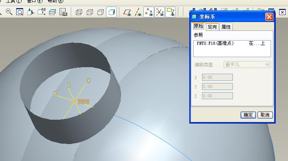This screenshot has width=288, height=161.
Task: Open the 帮助(H) menu
Action: click(56, 1)
